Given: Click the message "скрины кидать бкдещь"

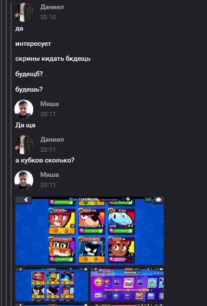Looking at the screenshot, I should 53,59.
